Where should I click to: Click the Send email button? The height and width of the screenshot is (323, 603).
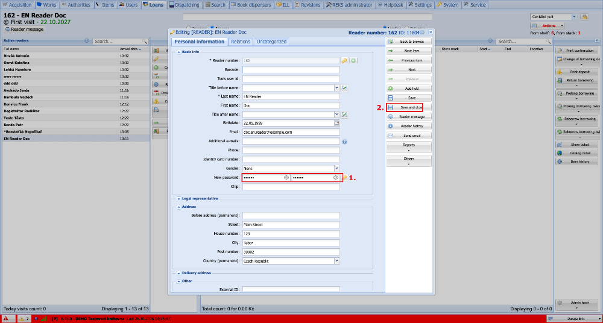[409, 136]
